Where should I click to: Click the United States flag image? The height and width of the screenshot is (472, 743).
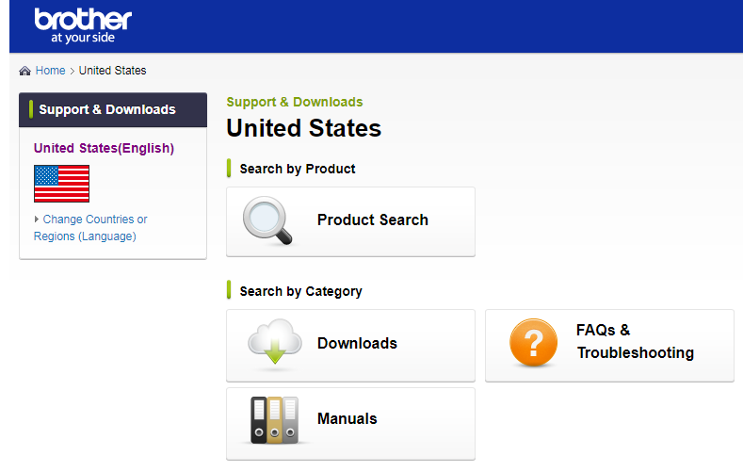61,184
